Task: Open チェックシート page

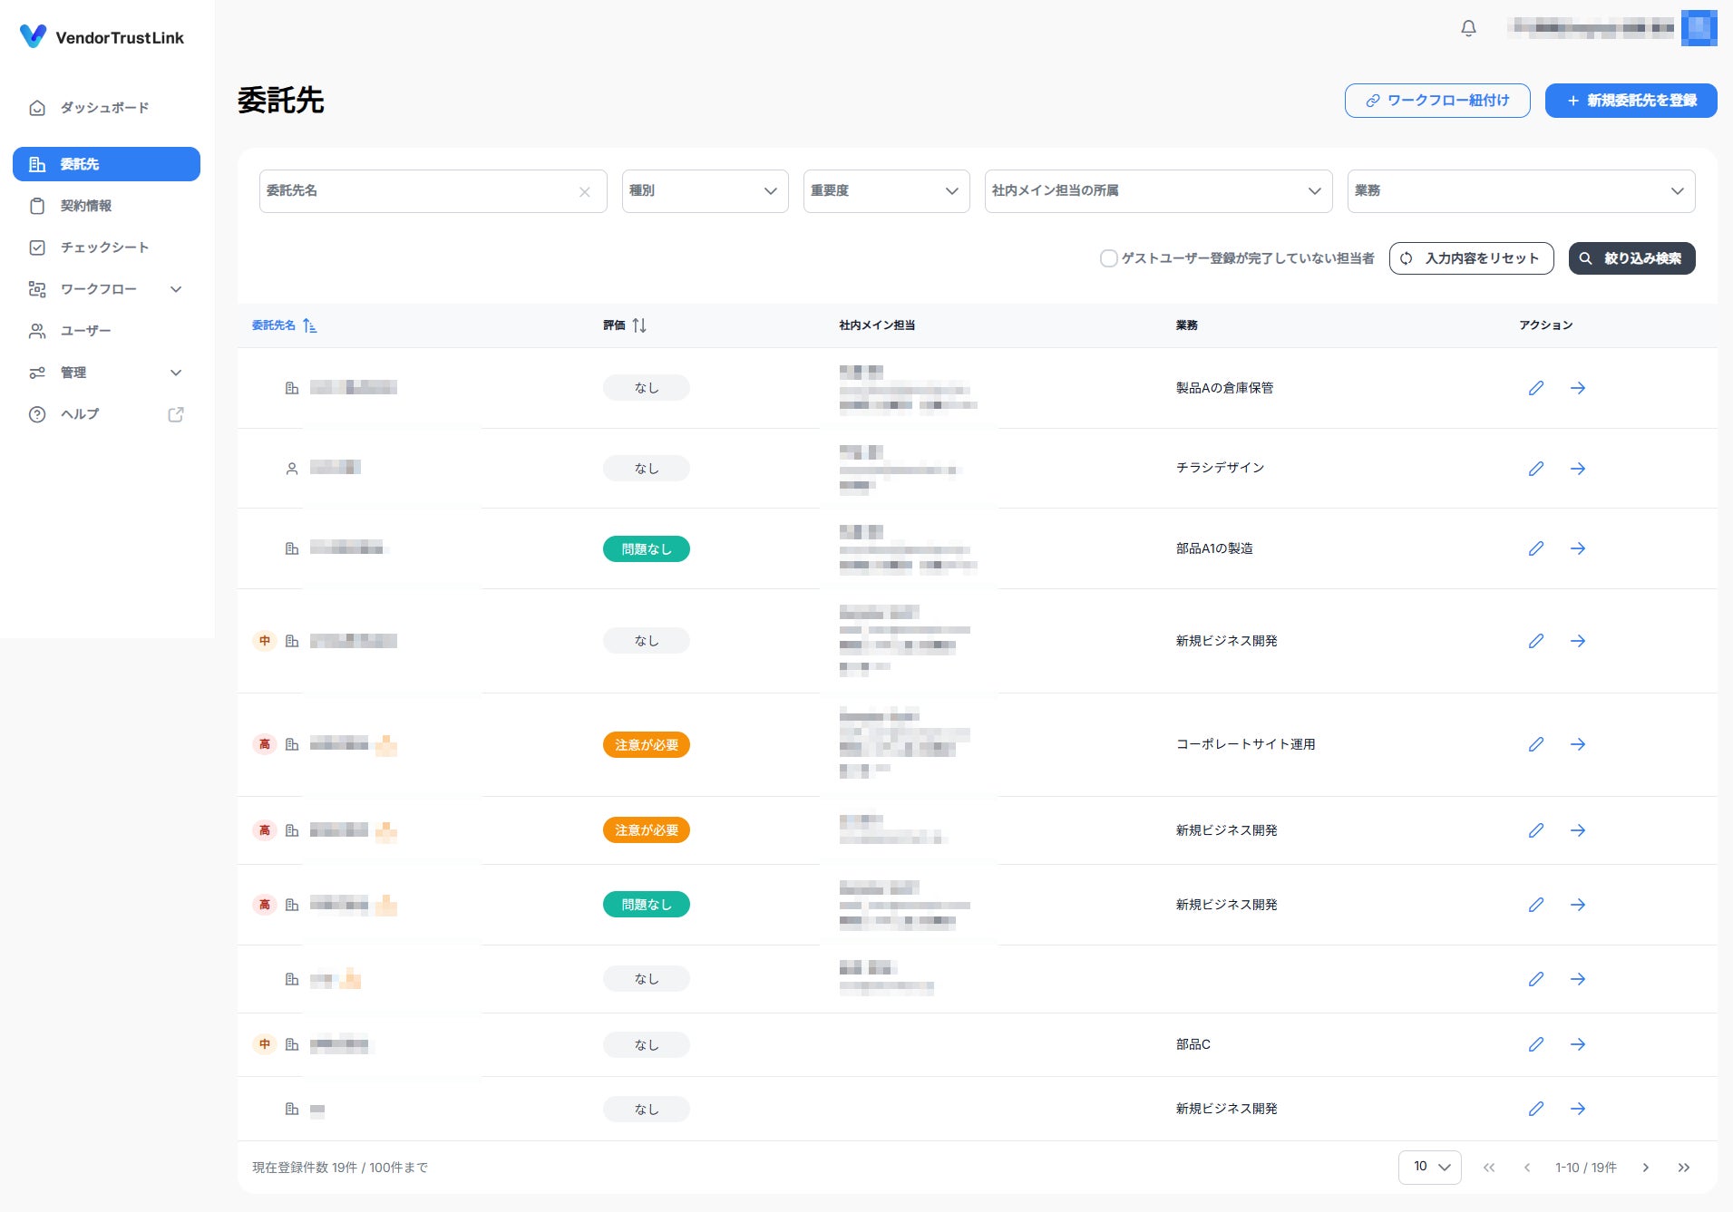Action: (x=106, y=247)
